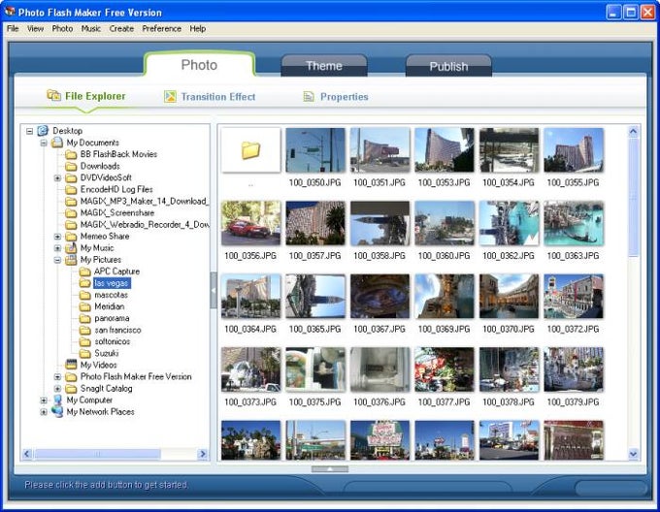The image size is (660, 512).
Task: Open the Music menu
Action: click(91, 28)
